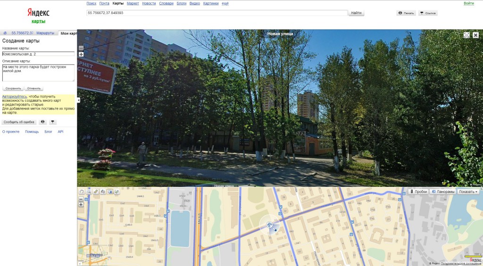Viewport: 483px width, 266px height.
Task: Open the API footer link
Action: [61, 132]
